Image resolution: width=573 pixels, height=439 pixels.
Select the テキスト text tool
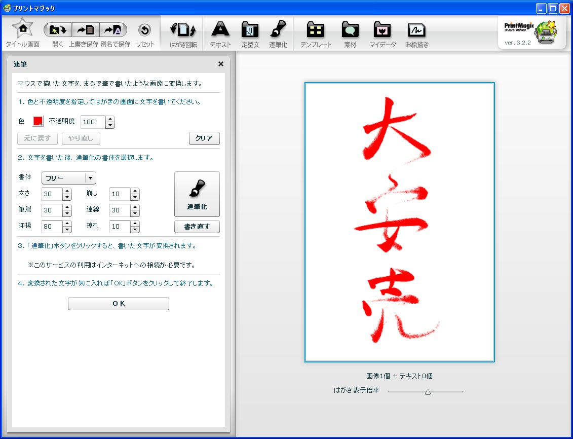pyautogui.click(x=220, y=30)
